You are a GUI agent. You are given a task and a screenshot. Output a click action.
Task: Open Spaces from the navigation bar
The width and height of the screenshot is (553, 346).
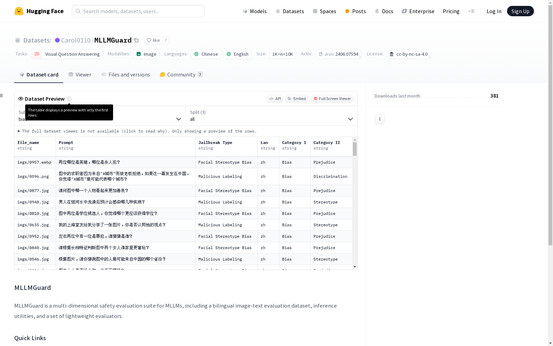(325, 11)
